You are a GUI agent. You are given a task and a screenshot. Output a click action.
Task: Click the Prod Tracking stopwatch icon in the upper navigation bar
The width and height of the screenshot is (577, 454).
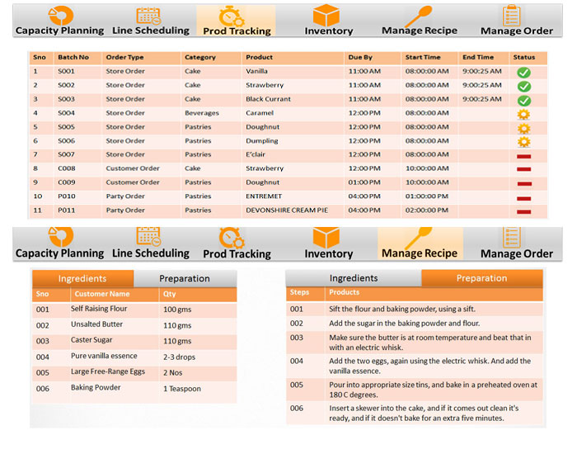[x=231, y=17]
